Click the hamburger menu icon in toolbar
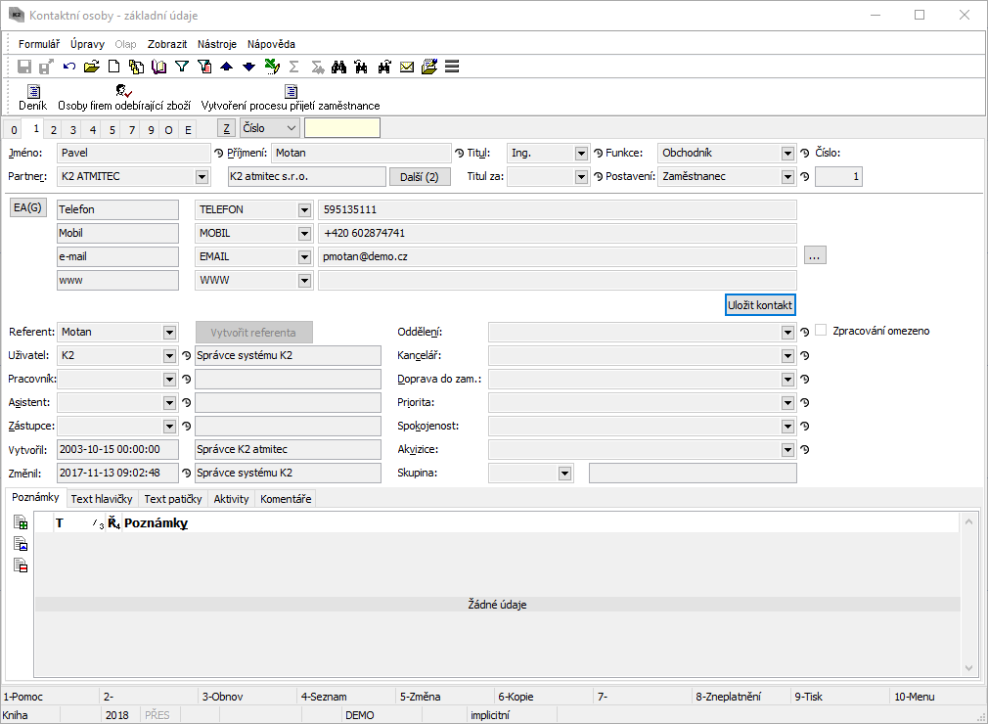Image resolution: width=988 pixels, height=724 pixels. pos(452,67)
